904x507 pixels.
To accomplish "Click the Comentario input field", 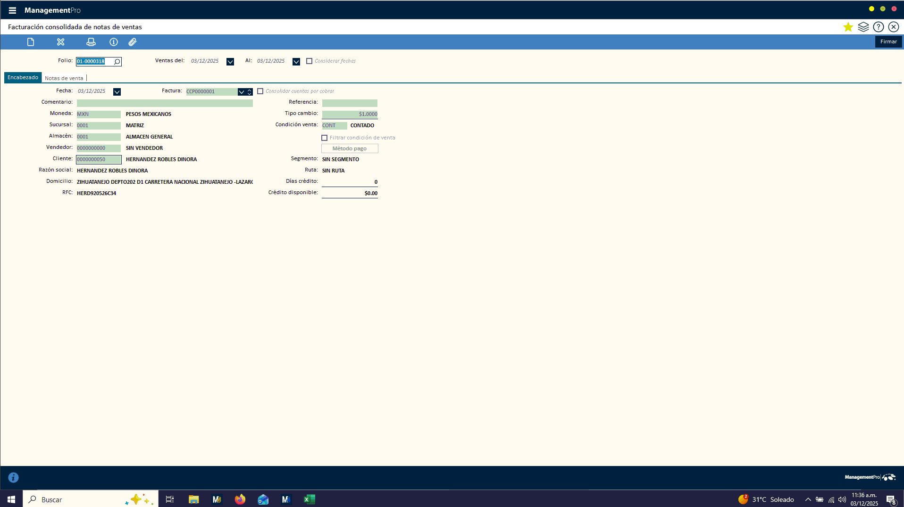I will click(165, 103).
